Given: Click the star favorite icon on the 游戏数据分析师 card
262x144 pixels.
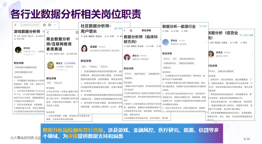Looking at the screenshot, I should [x=44, y=25].
